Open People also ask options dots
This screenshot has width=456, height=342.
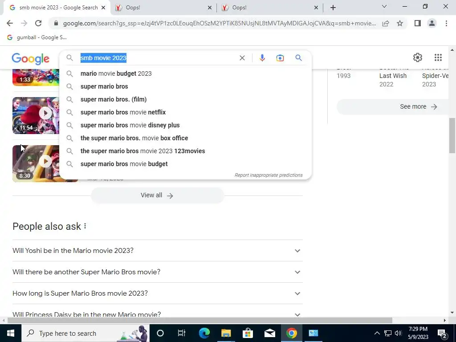pos(85,226)
